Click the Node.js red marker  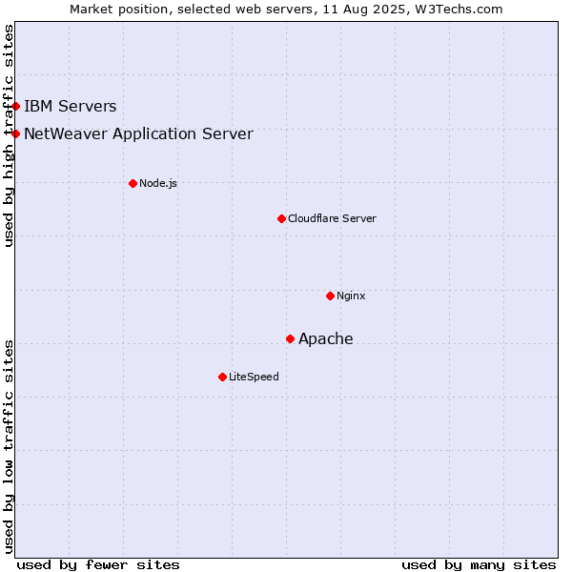(133, 183)
